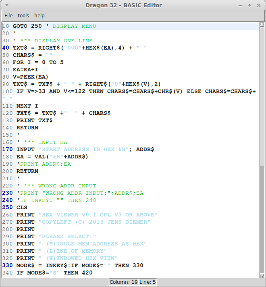
Task: Click the V=PEEK(EA) statement
Action: coord(30,77)
